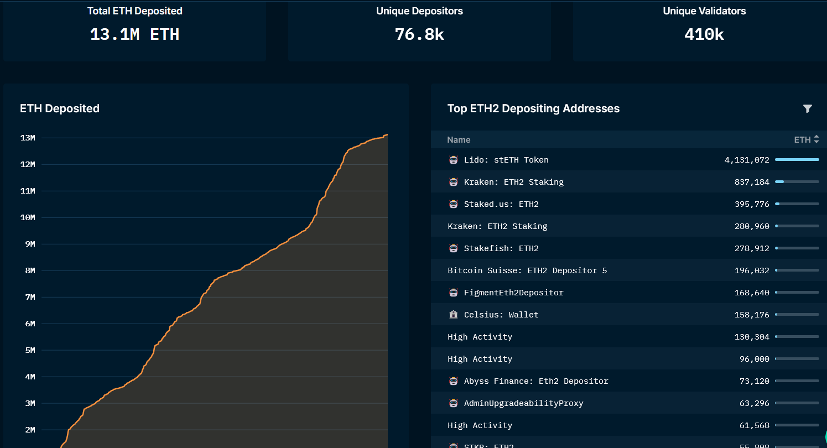The width and height of the screenshot is (827, 448).
Task: Click the robot icon next to Lido: stETH Token
Action: pos(454,160)
